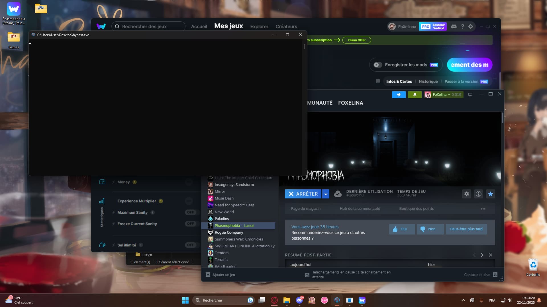Open Phasmophobia game settings gear
Screen dimensions: 547x307
coord(466,194)
